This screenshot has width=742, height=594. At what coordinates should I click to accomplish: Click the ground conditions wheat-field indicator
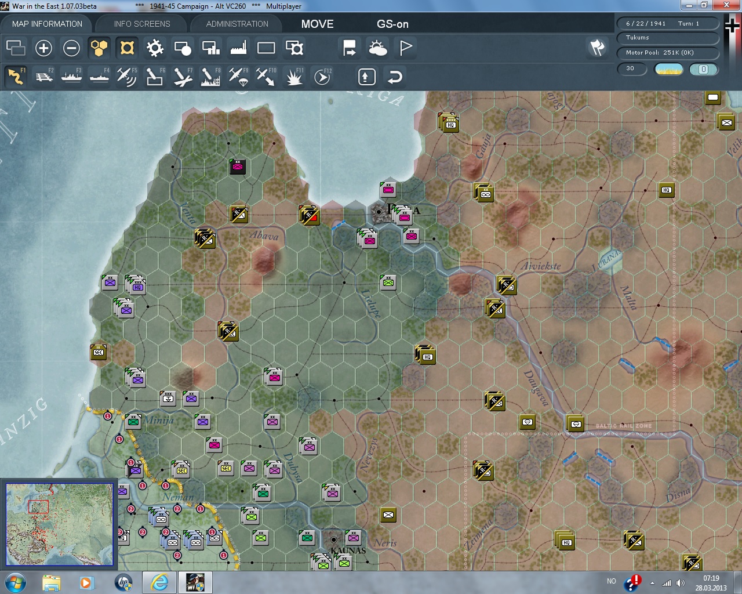click(669, 69)
